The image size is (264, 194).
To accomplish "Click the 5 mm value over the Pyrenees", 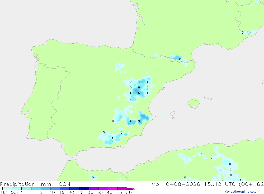I will (180, 58).
